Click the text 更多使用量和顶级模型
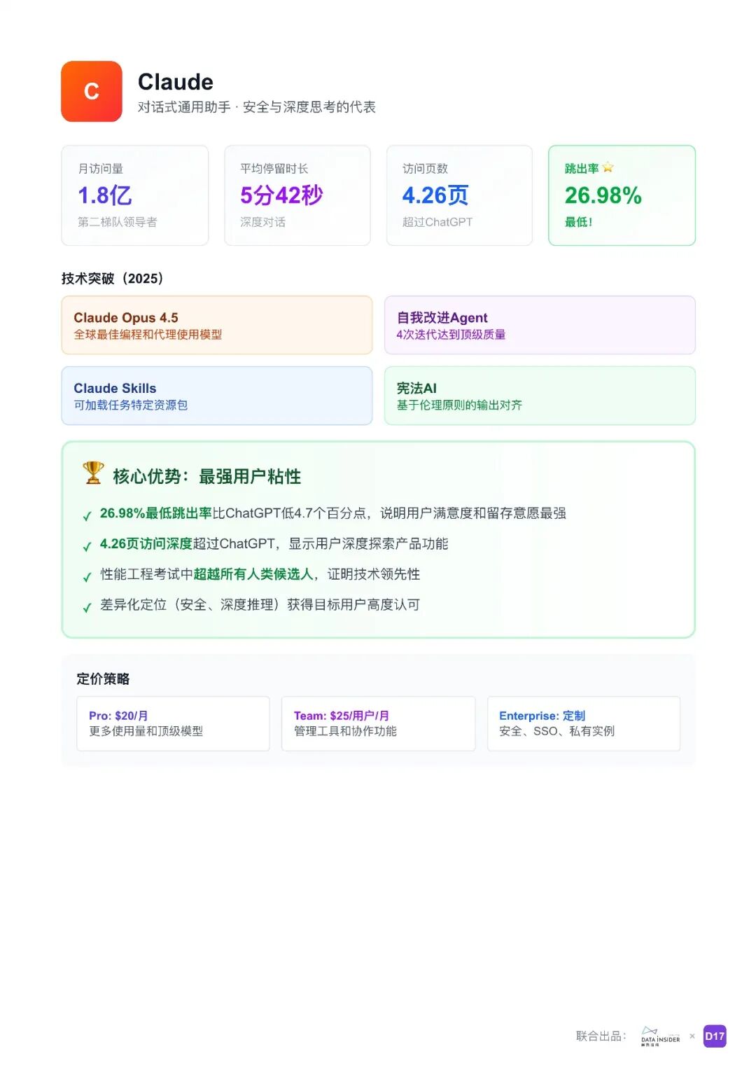756x1070 pixels. click(x=146, y=731)
